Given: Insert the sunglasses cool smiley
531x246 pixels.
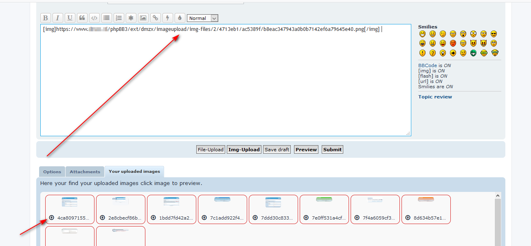Looking at the screenshot, I should point(494,34).
